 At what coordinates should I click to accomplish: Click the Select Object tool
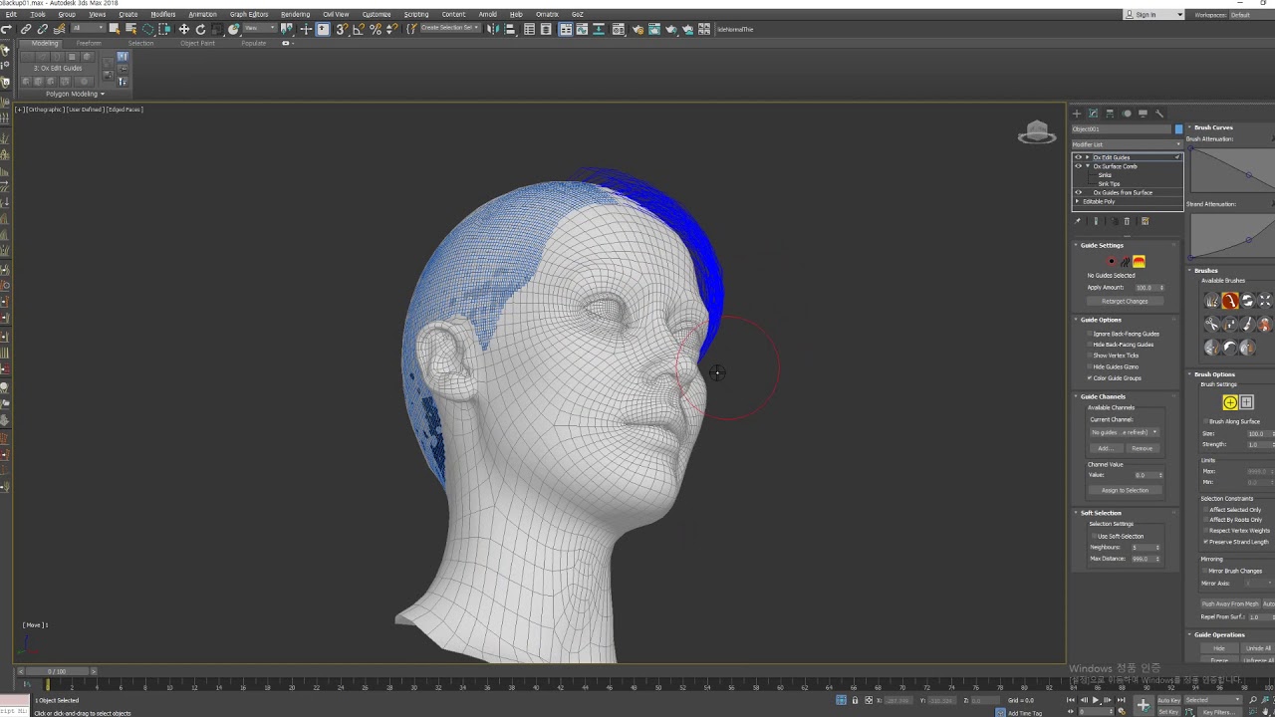[114, 30]
